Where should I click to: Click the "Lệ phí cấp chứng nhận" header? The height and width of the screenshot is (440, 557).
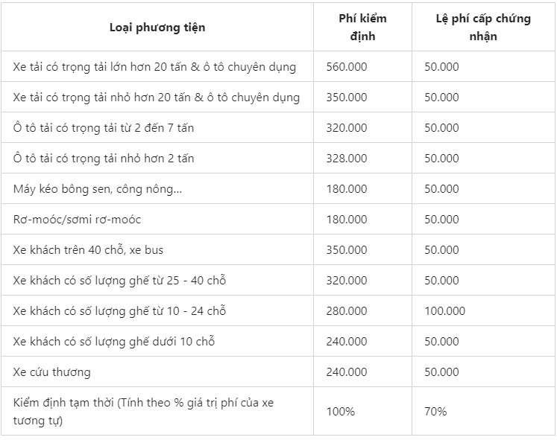click(483, 28)
